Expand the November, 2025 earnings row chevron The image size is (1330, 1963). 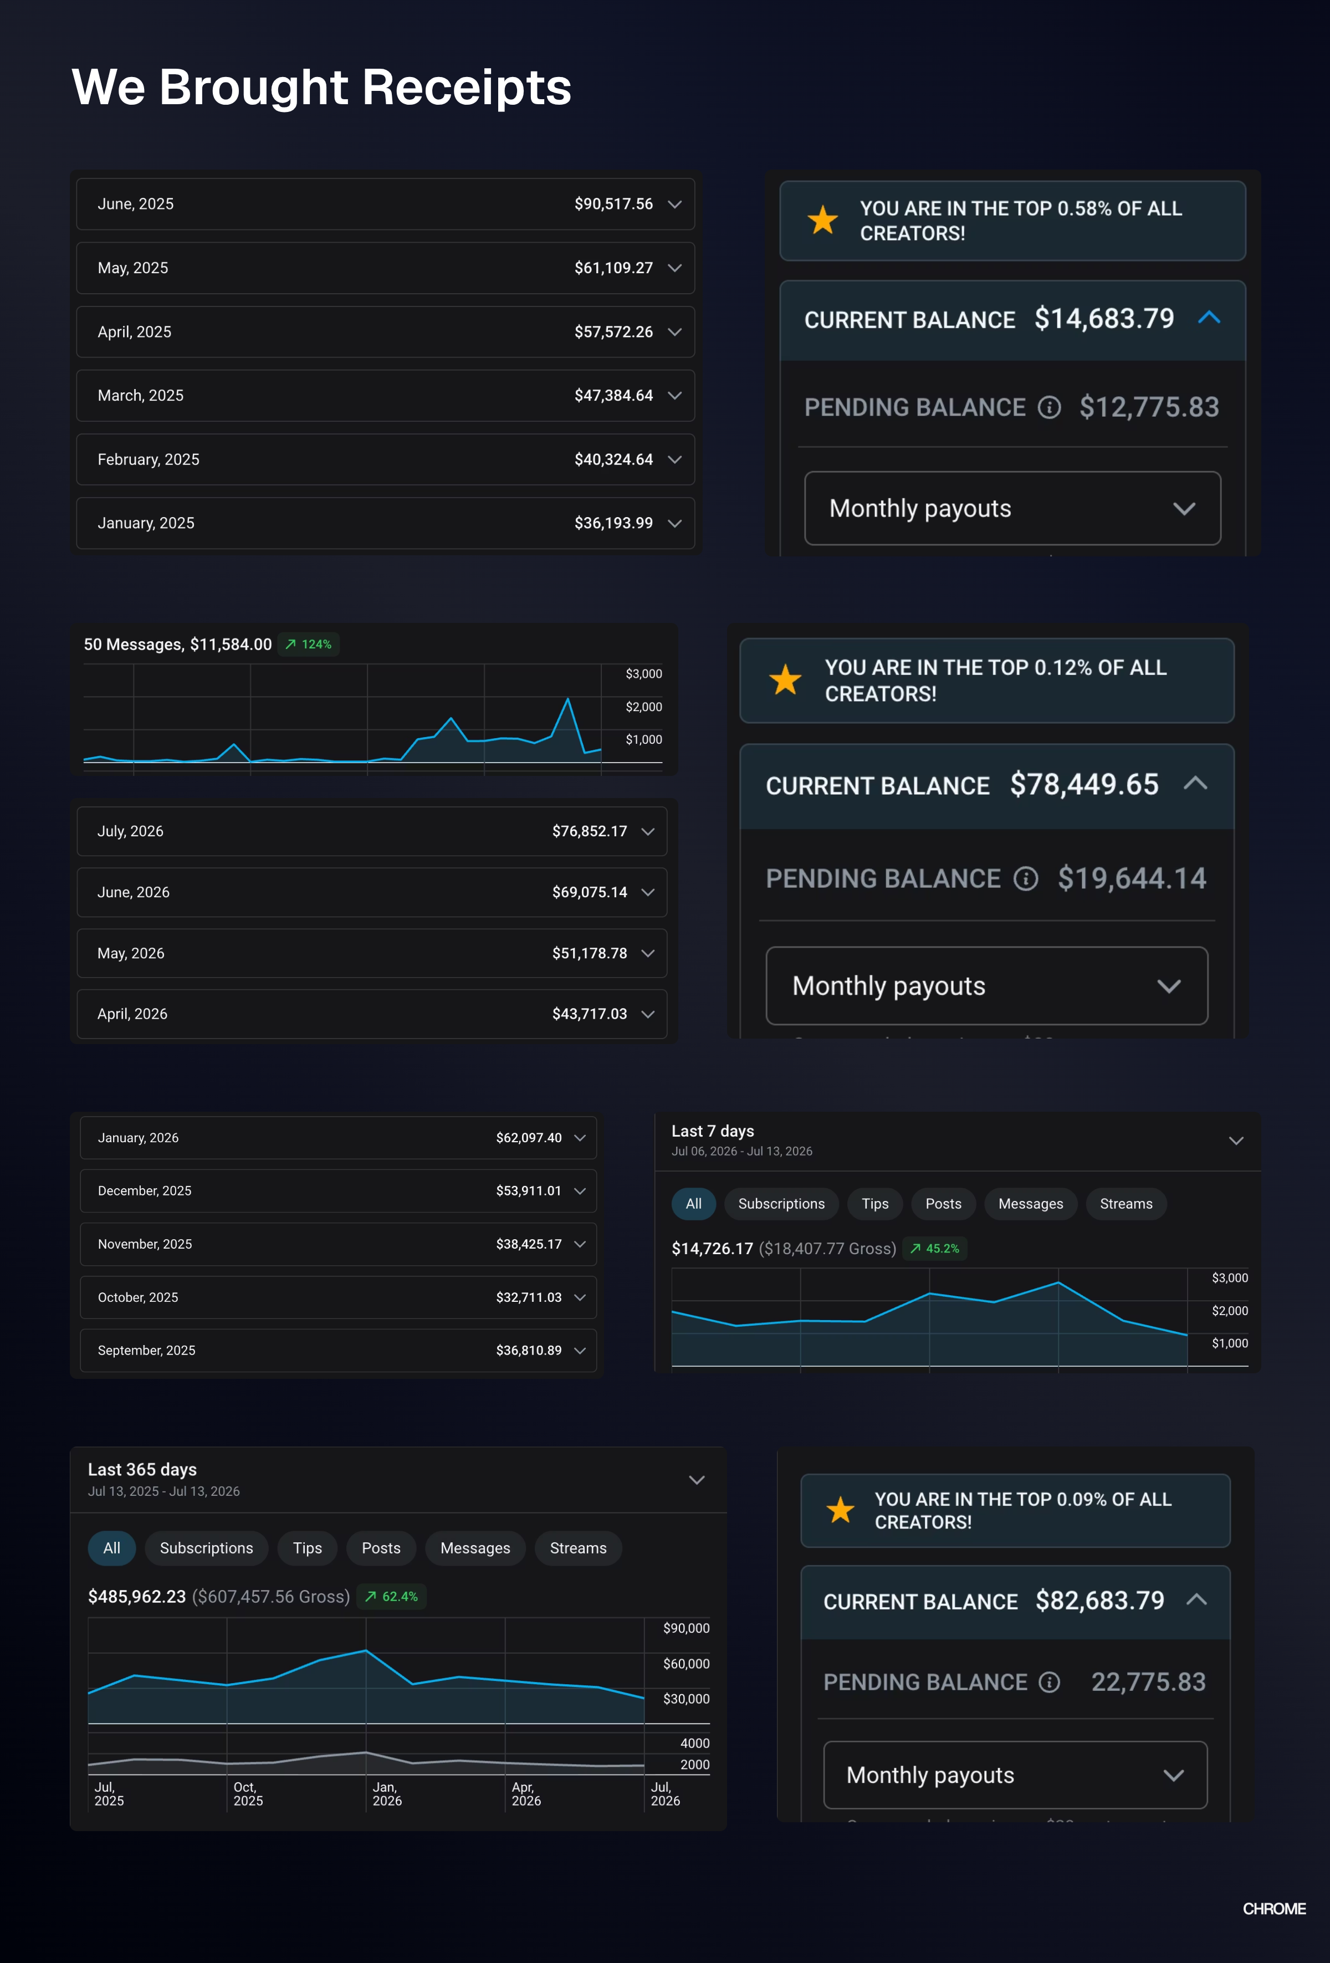pyautogui.click(x=580, y=1244)
